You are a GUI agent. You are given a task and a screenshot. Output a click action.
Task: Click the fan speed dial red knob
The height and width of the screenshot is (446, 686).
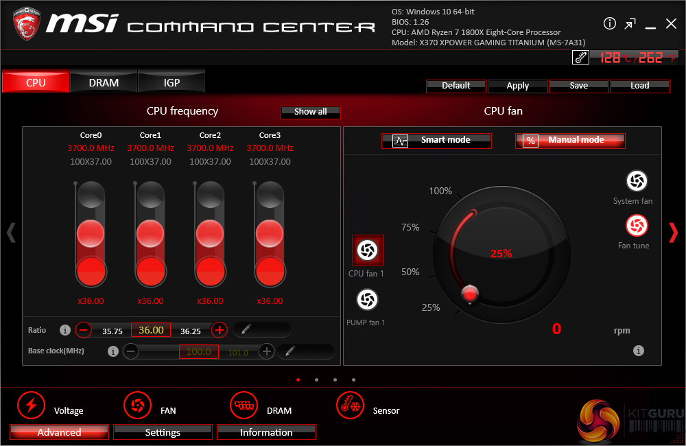[x=470, y=294]
